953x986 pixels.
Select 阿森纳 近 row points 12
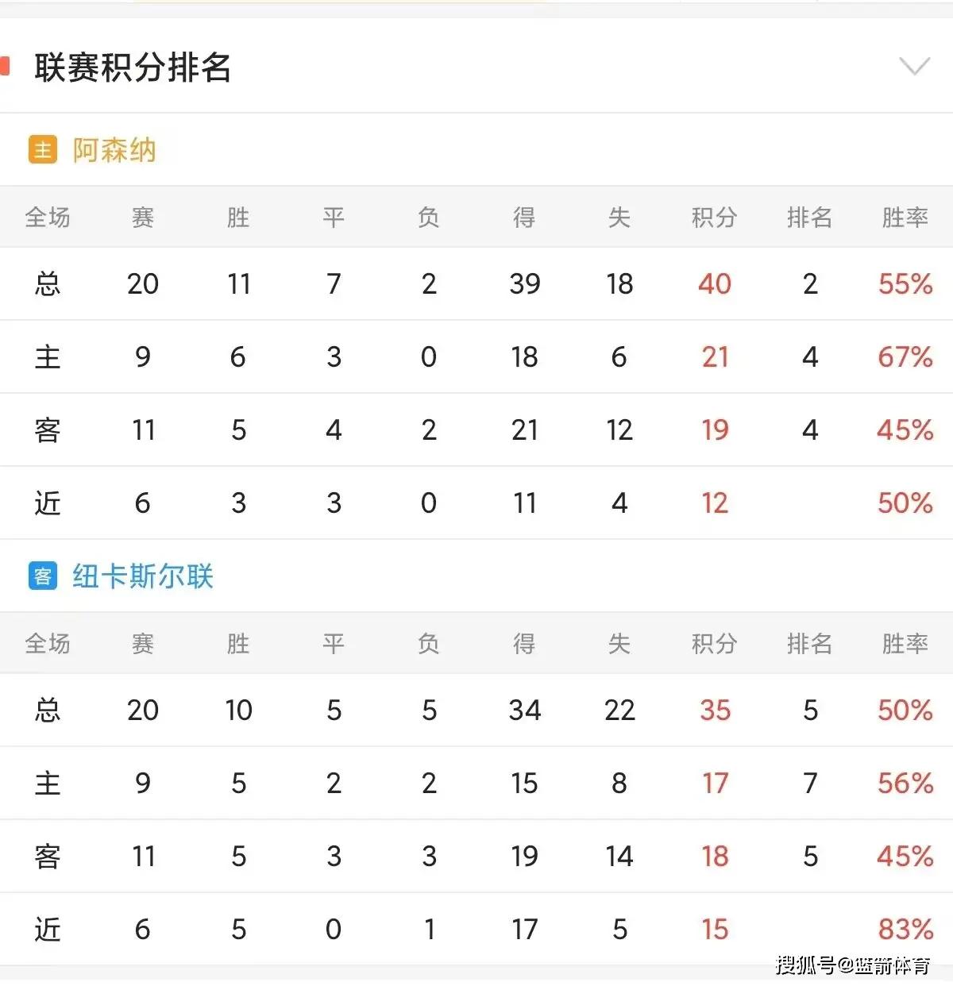pos(714,503)
